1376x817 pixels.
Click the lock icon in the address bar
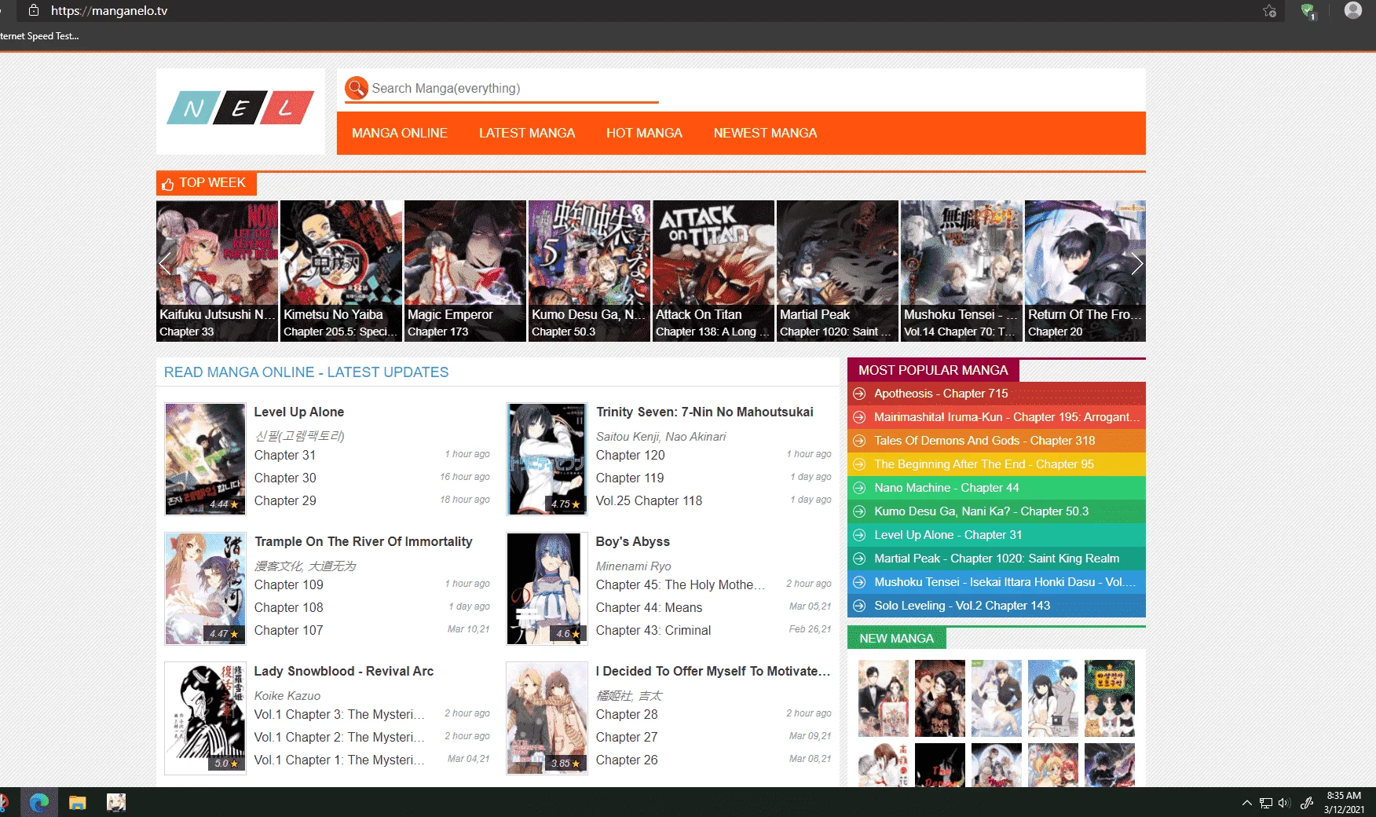(x=34, y=10)
